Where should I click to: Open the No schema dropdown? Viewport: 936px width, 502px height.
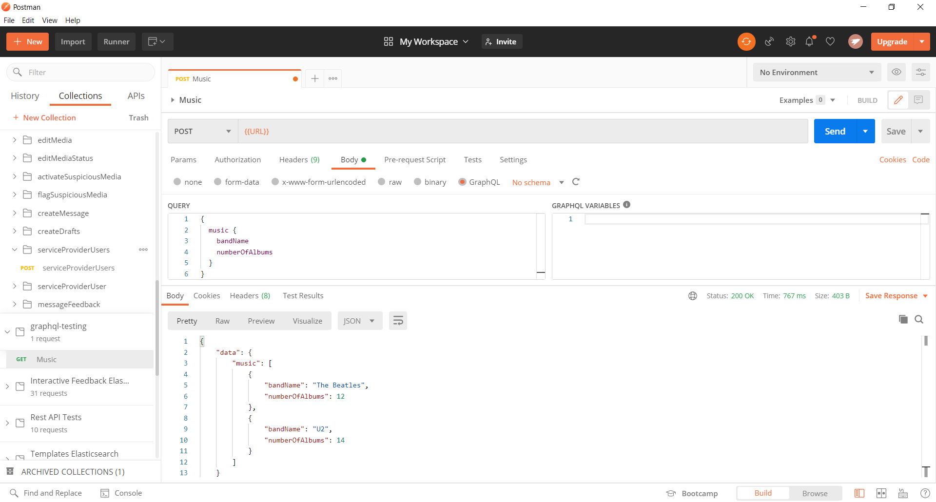click(x=538, y=182)
